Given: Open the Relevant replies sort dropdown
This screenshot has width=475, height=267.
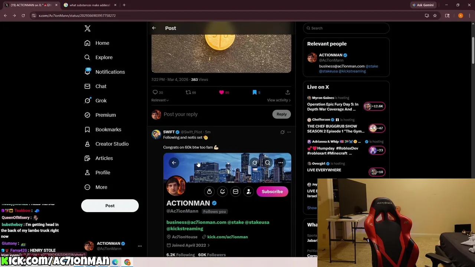Looking at the screenshot, I should pyautogui.click(x=160, y=100).
